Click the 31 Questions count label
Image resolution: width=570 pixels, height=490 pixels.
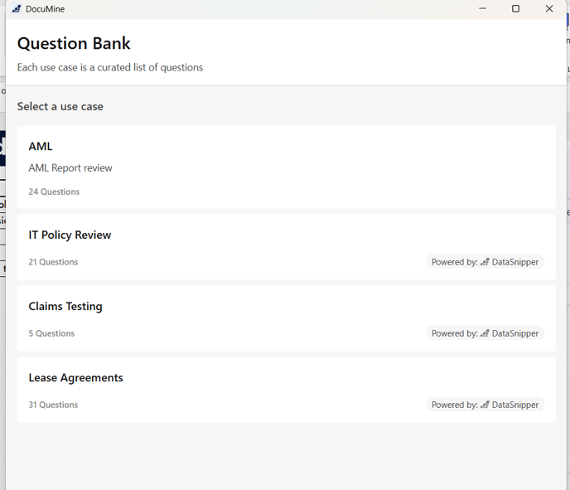[53, 405]
